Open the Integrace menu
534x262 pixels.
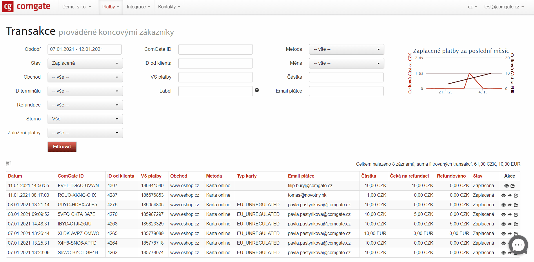(x=138, y=7)
